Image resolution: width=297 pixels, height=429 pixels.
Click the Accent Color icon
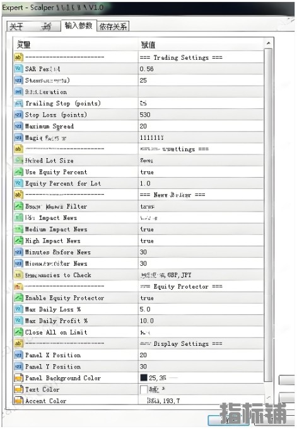pyautogui.click(x=18, y=401)
